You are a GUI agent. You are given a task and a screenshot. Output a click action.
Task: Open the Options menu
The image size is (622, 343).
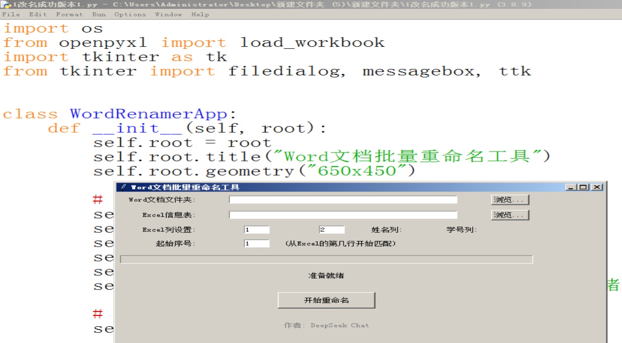[x=130, y=14]
